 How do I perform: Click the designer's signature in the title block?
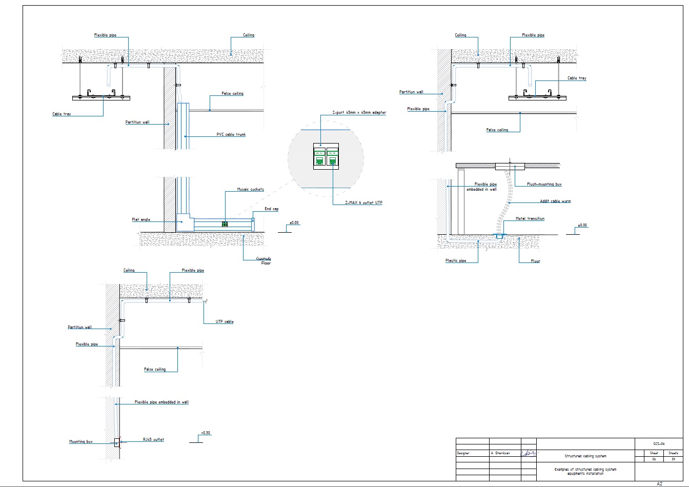529,453
